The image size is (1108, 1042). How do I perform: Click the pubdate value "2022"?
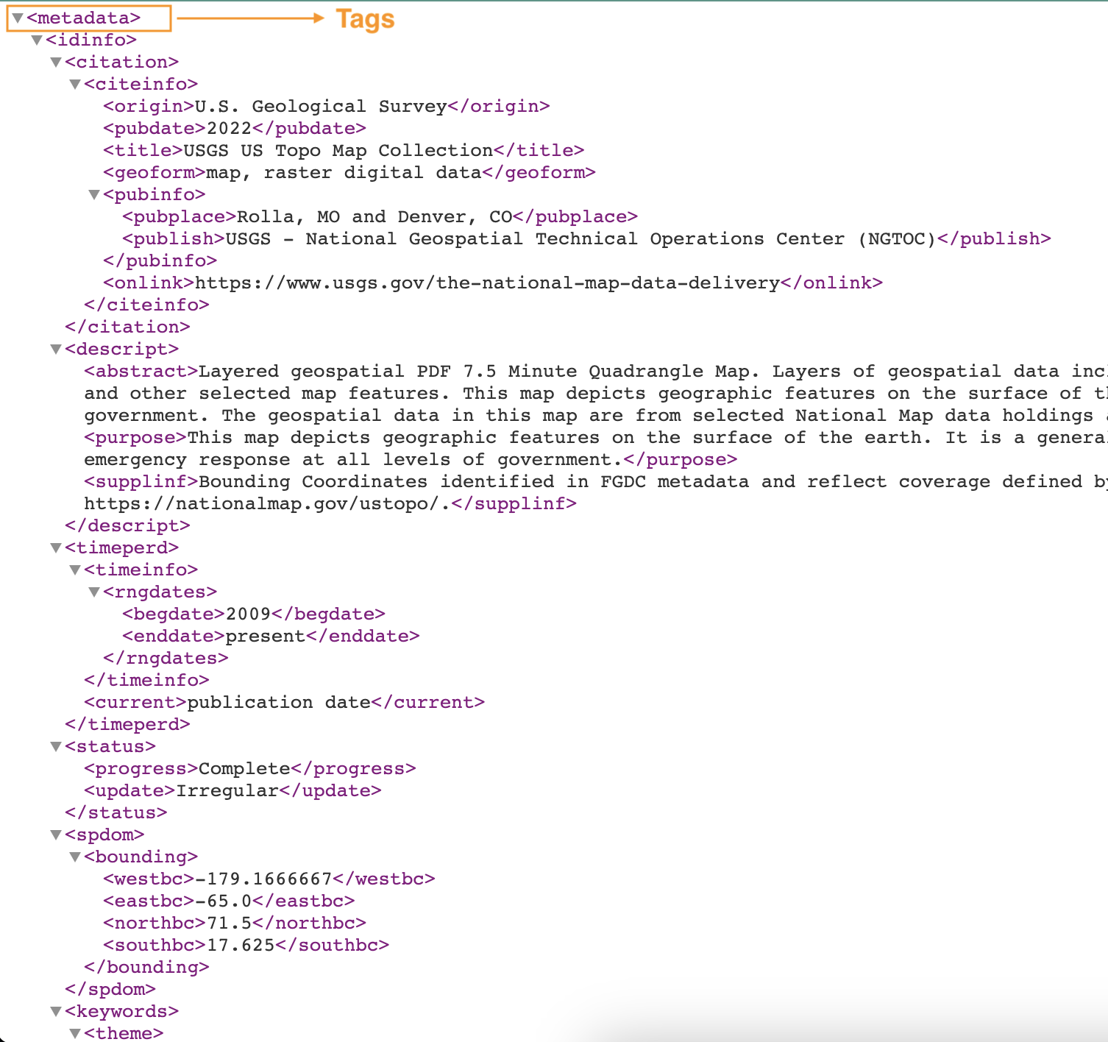pyautogui.click(x=230, y=128)
